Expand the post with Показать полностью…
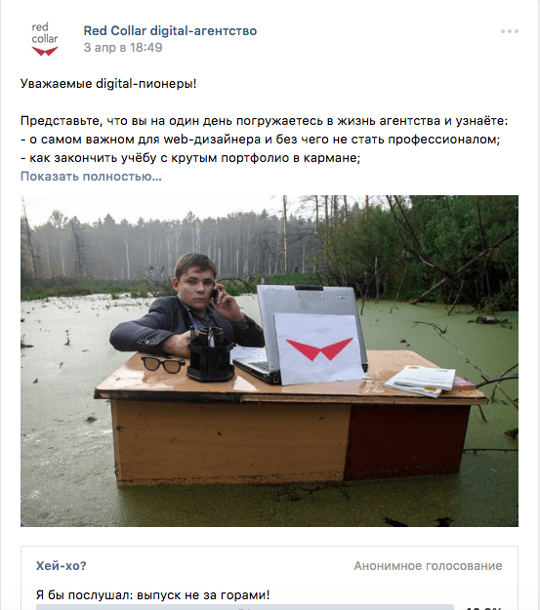The image size is (540, 610). (x=91, y=177)
